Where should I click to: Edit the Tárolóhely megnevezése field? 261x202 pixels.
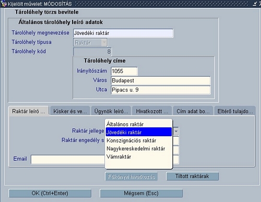click(x=123, y=33)
